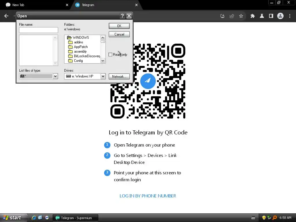Image resolution: width=296 pixels, height=222 pixels.
Task: Open the profile avatar menu
Action: [280, 16]
